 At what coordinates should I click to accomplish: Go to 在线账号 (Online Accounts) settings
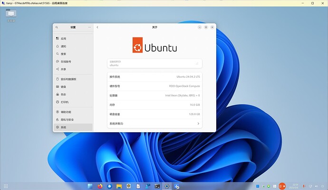(x=73, y=62)
